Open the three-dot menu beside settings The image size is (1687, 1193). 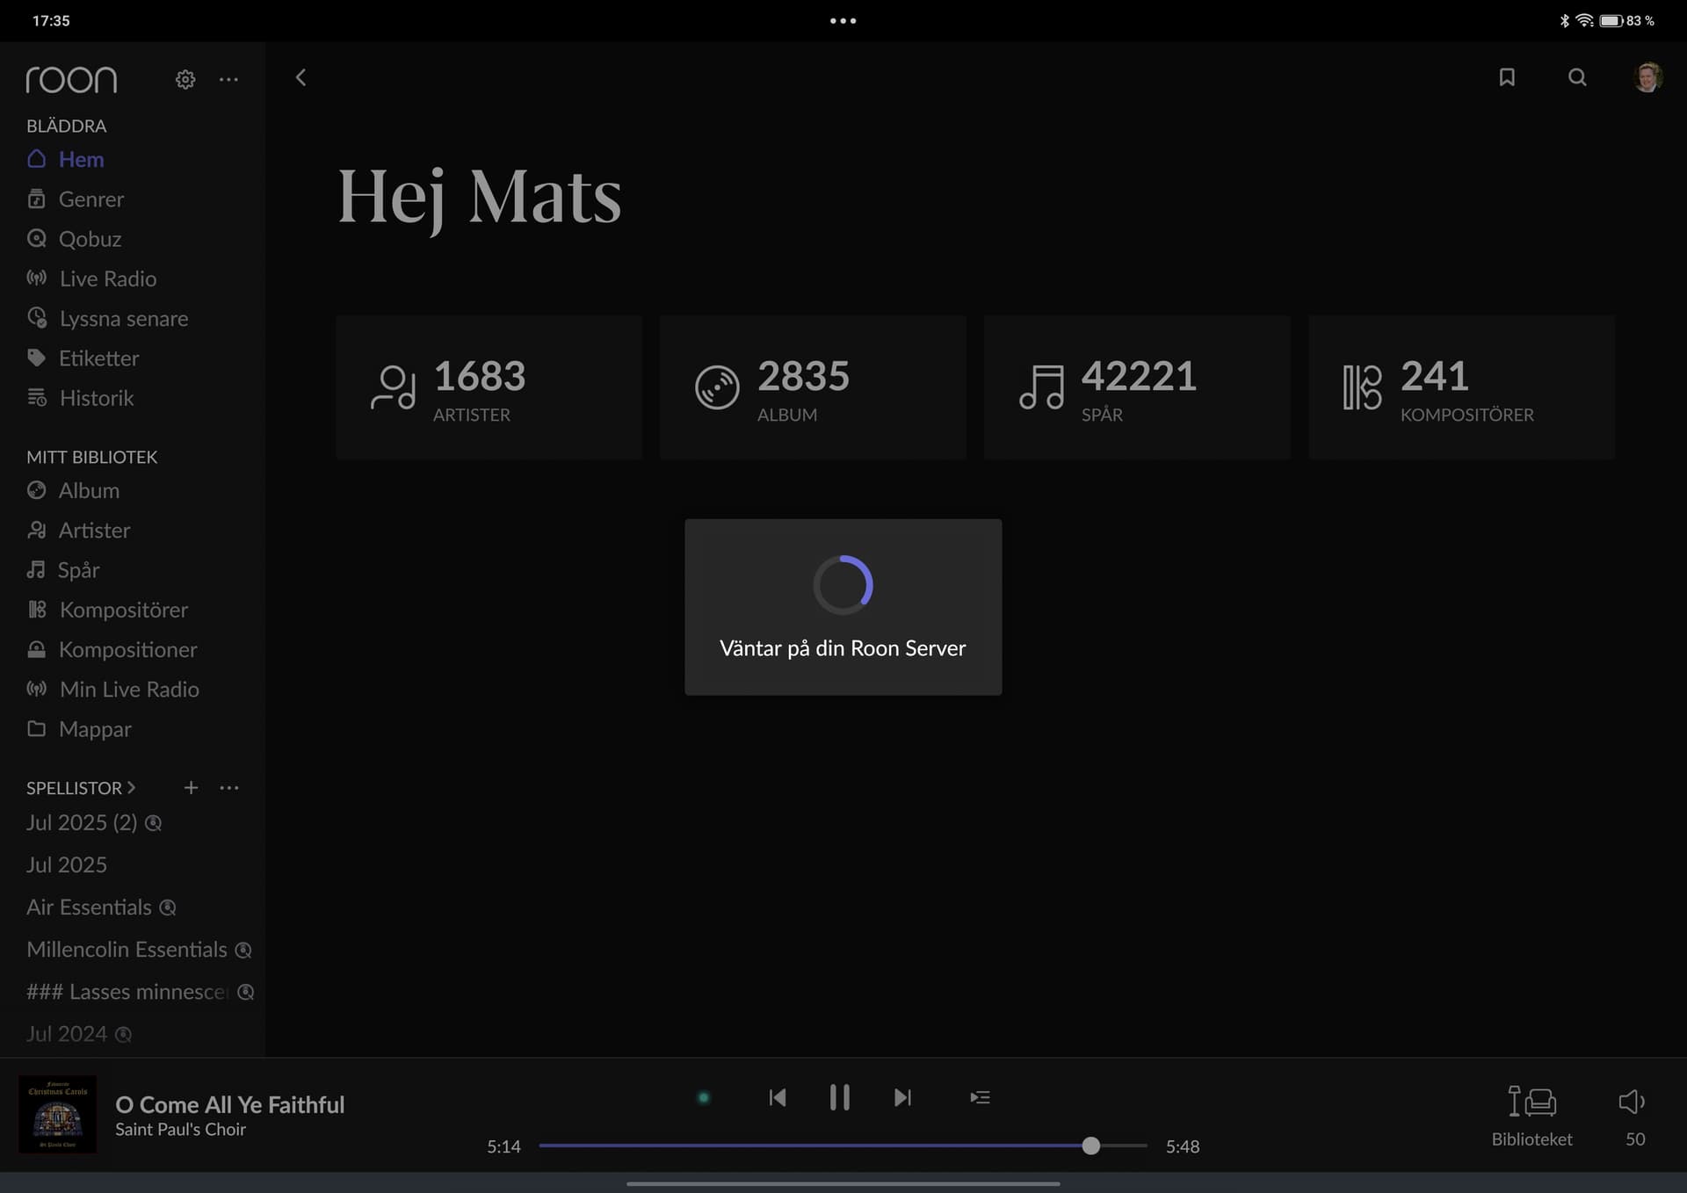(228, 79)
